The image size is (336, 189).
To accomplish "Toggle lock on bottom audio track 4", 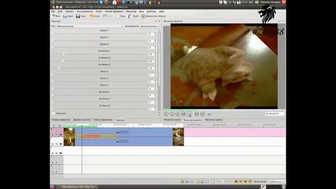I will click(52, 172).
